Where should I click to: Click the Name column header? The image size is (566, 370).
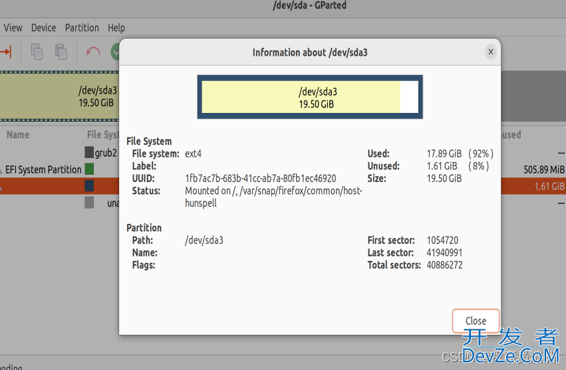[x=18, y=135]
